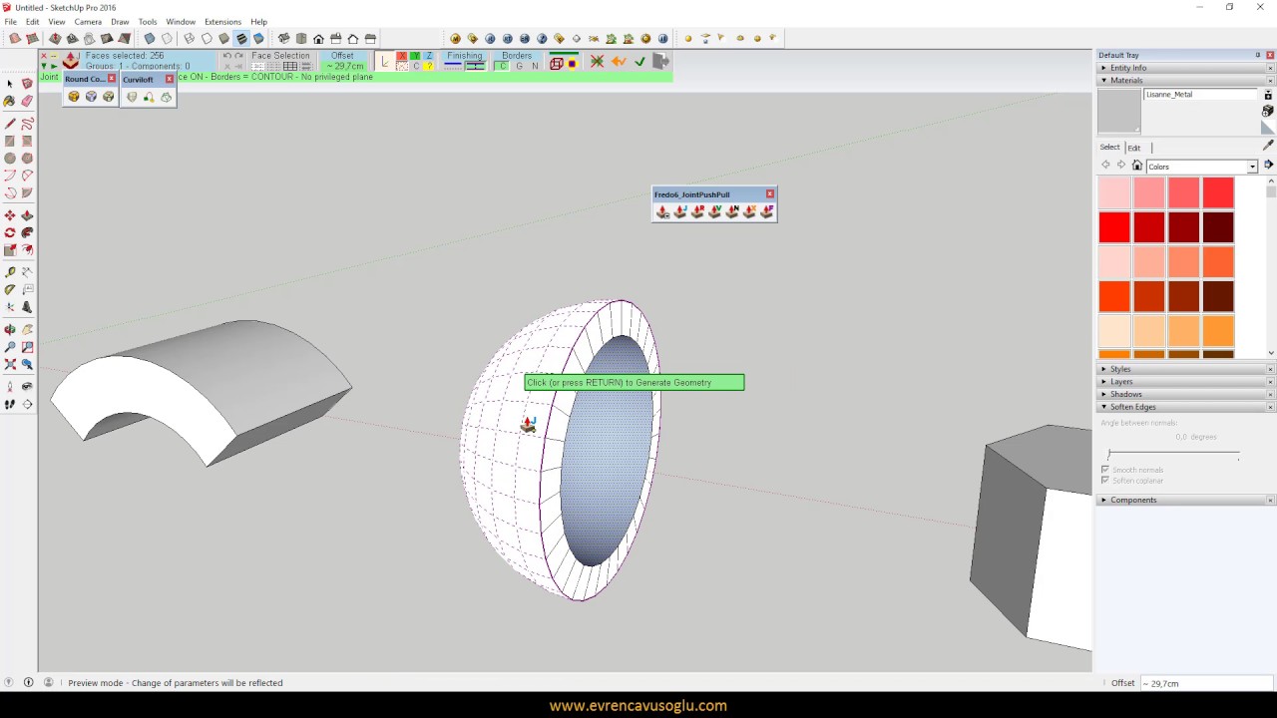1277x718 pixels.
Task: Toggle Borders C contour option
Action: tap(503, 66)
